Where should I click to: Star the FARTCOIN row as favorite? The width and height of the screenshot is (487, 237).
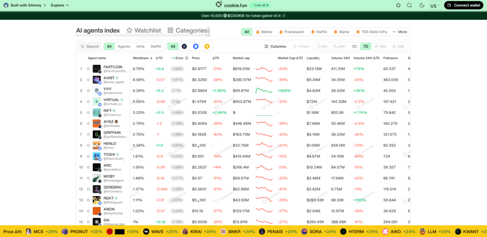click(x=88, y=69)
